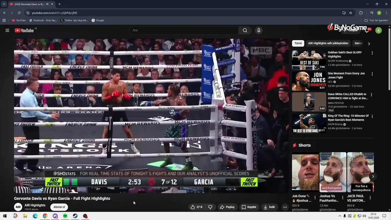Click the Windows Start button
This screenshot has width=391, height=220.
tap(5, 216)
